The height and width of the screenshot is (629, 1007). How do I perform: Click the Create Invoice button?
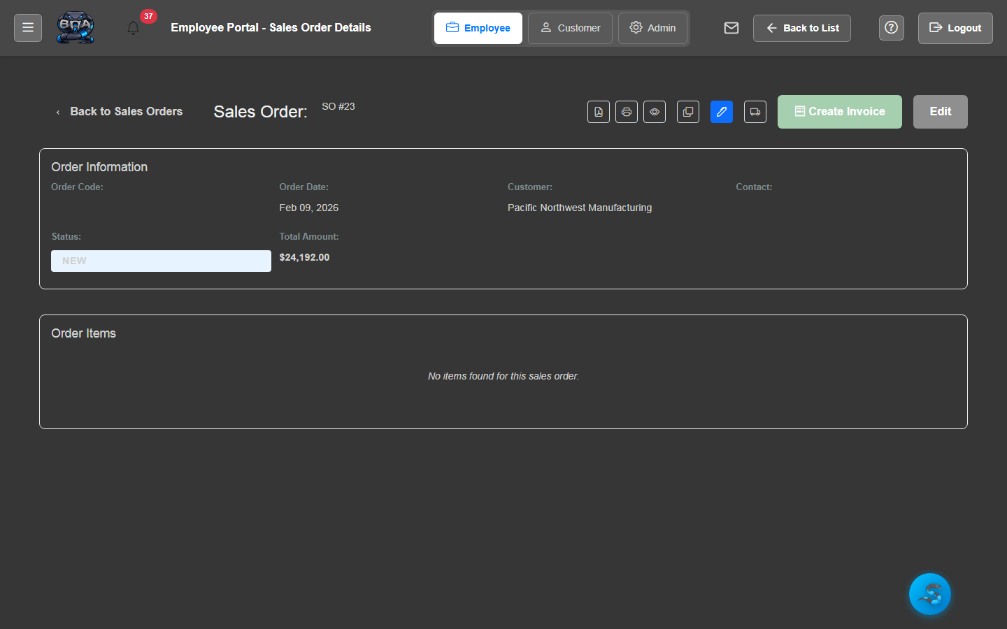tap(839, 112)
